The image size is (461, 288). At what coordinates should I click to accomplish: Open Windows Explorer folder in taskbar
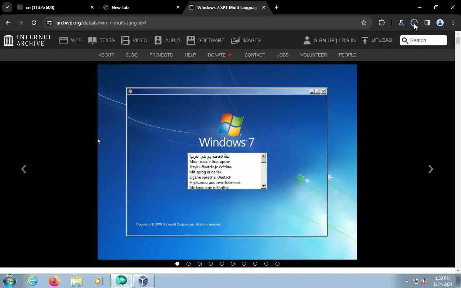point(77,281)
